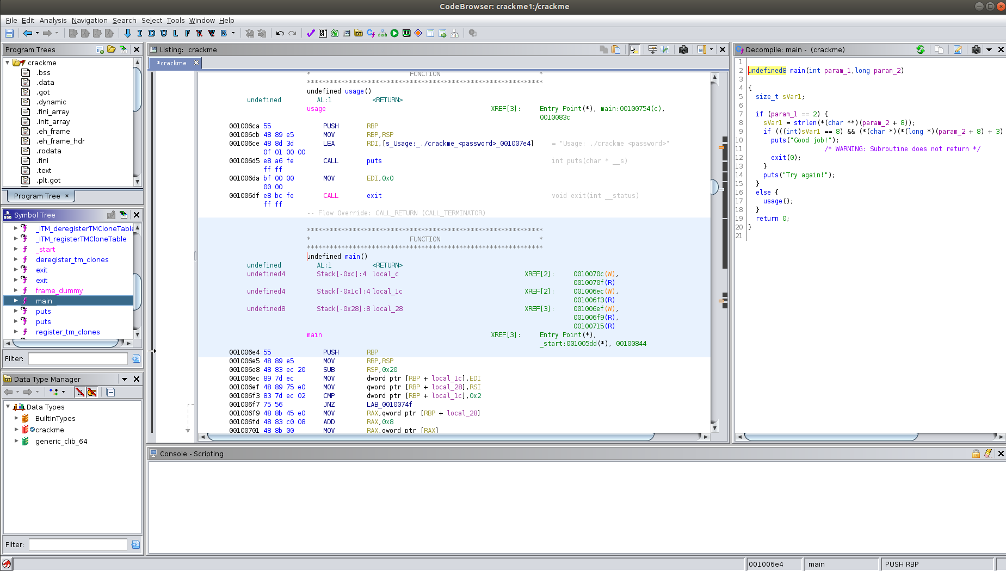Expand the _start symbol node
The height and width of the screenshot is (571, 1006).
pyautogui.click(x=16, y=249)
